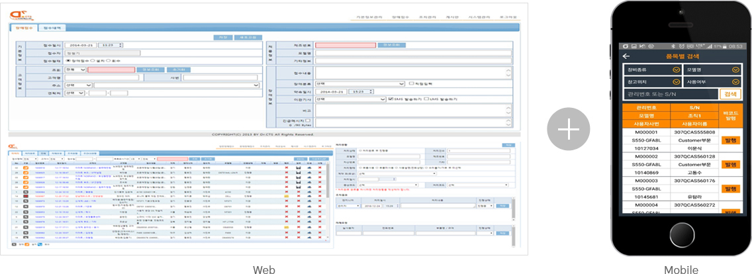Enable the 긴급메시지 checkbox
756x274 pixels.
coord(308,120)
